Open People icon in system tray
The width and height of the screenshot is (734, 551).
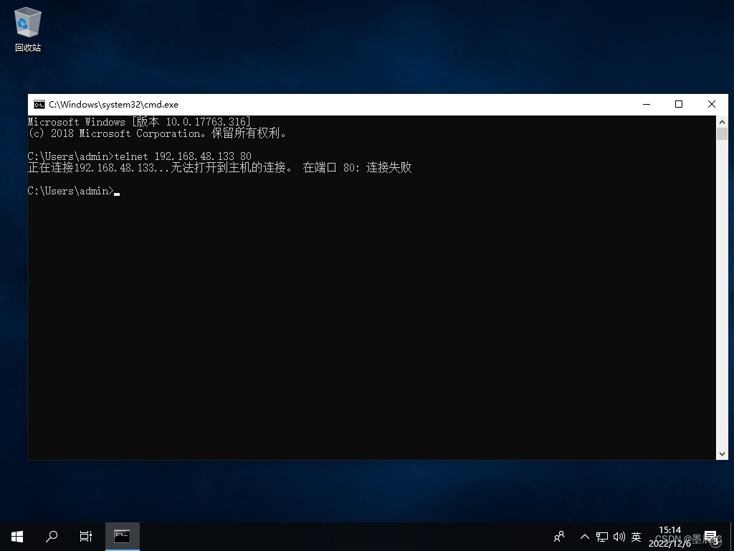click(x=559, y=537)
